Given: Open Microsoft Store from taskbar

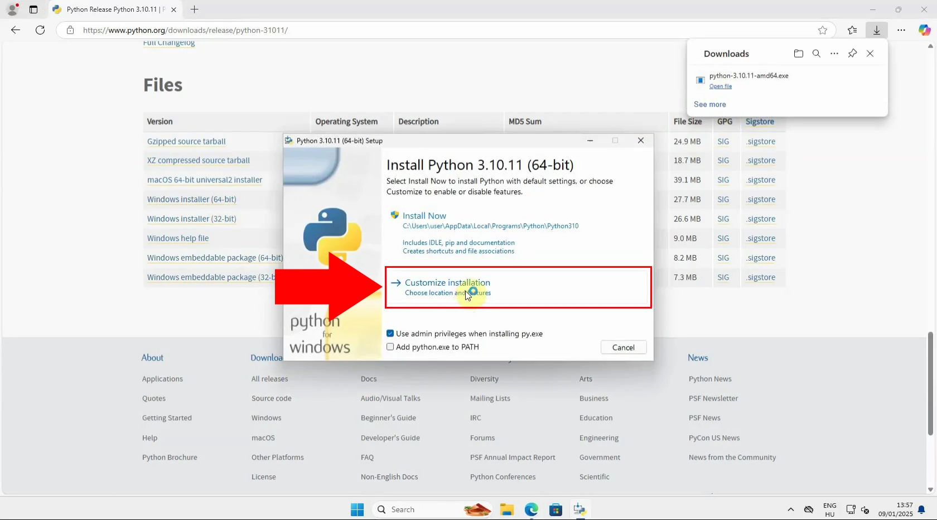Looking at the screenshot, I should click(x=556, y=509).
